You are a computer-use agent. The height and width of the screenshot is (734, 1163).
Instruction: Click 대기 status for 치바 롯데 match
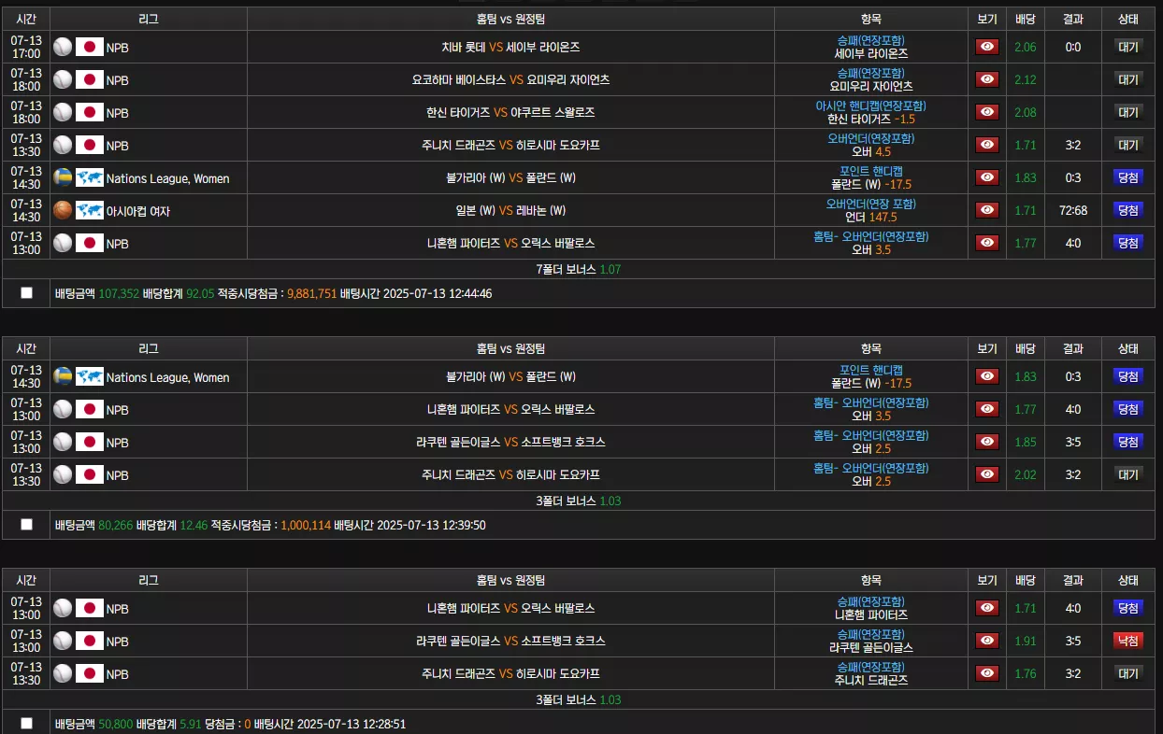pos(1128,47)
